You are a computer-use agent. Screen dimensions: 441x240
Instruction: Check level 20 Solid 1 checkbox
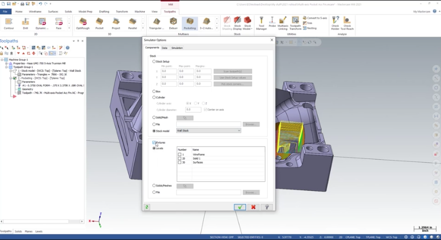pos(179,159)
